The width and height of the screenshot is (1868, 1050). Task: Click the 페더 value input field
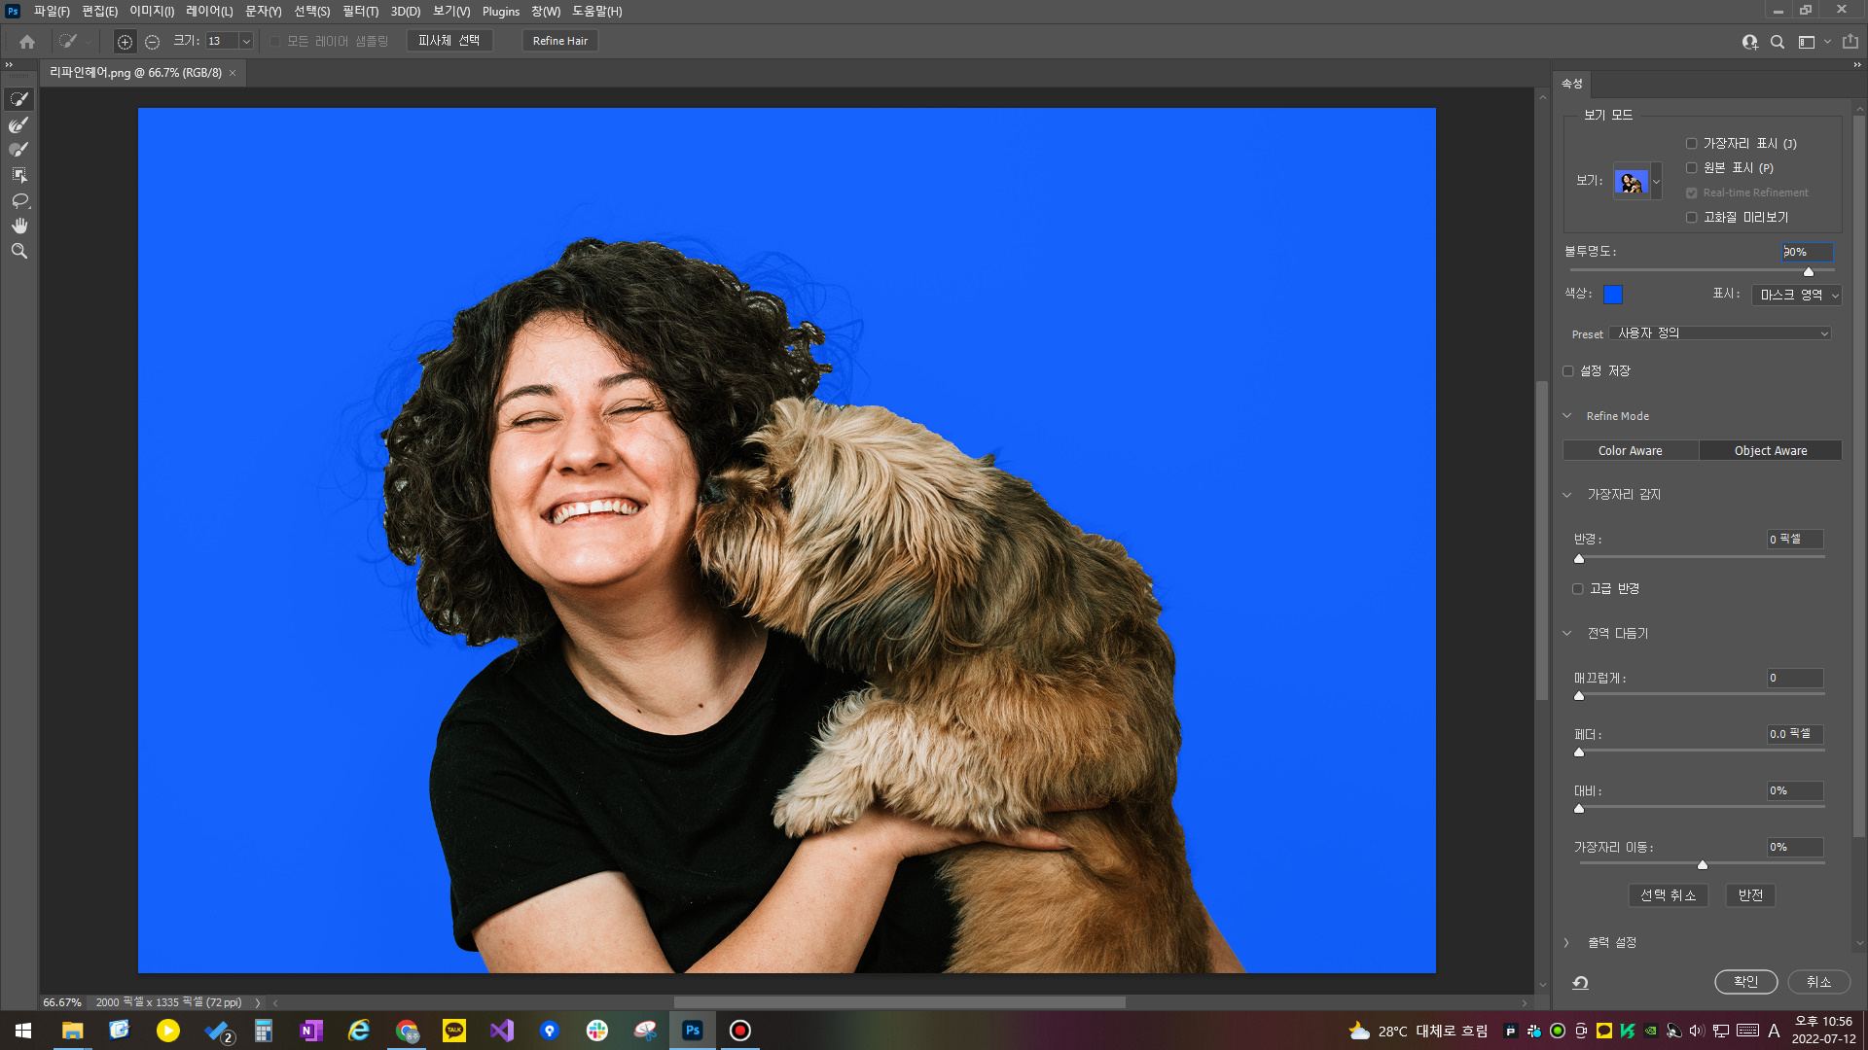point(1795,735)
